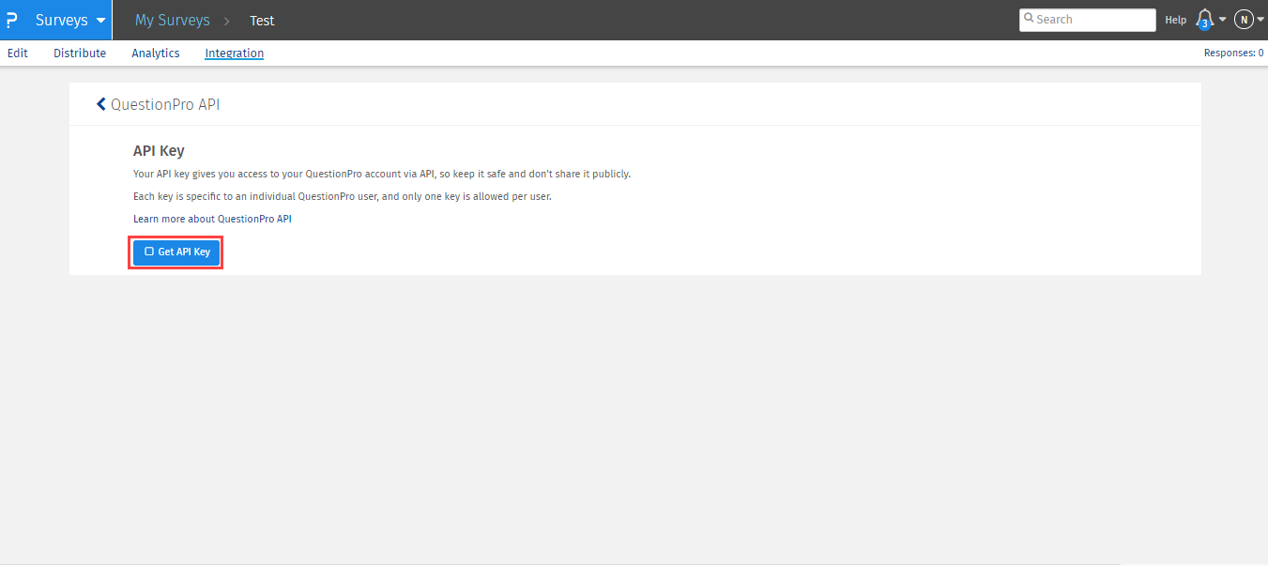Click the Test survey breadcrumb name
The width and height of the screenshot is (1268, 566).
tap(262, 21)
